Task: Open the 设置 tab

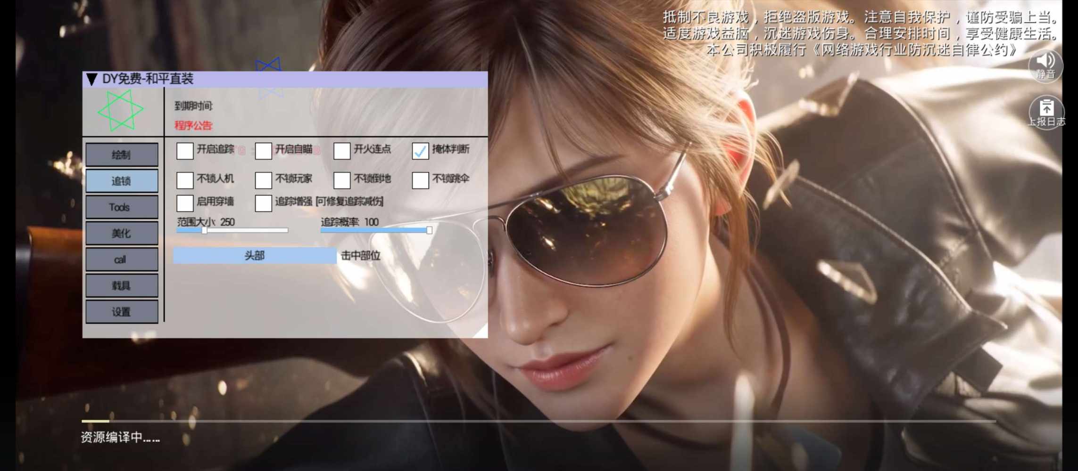Action: [122, 312]
